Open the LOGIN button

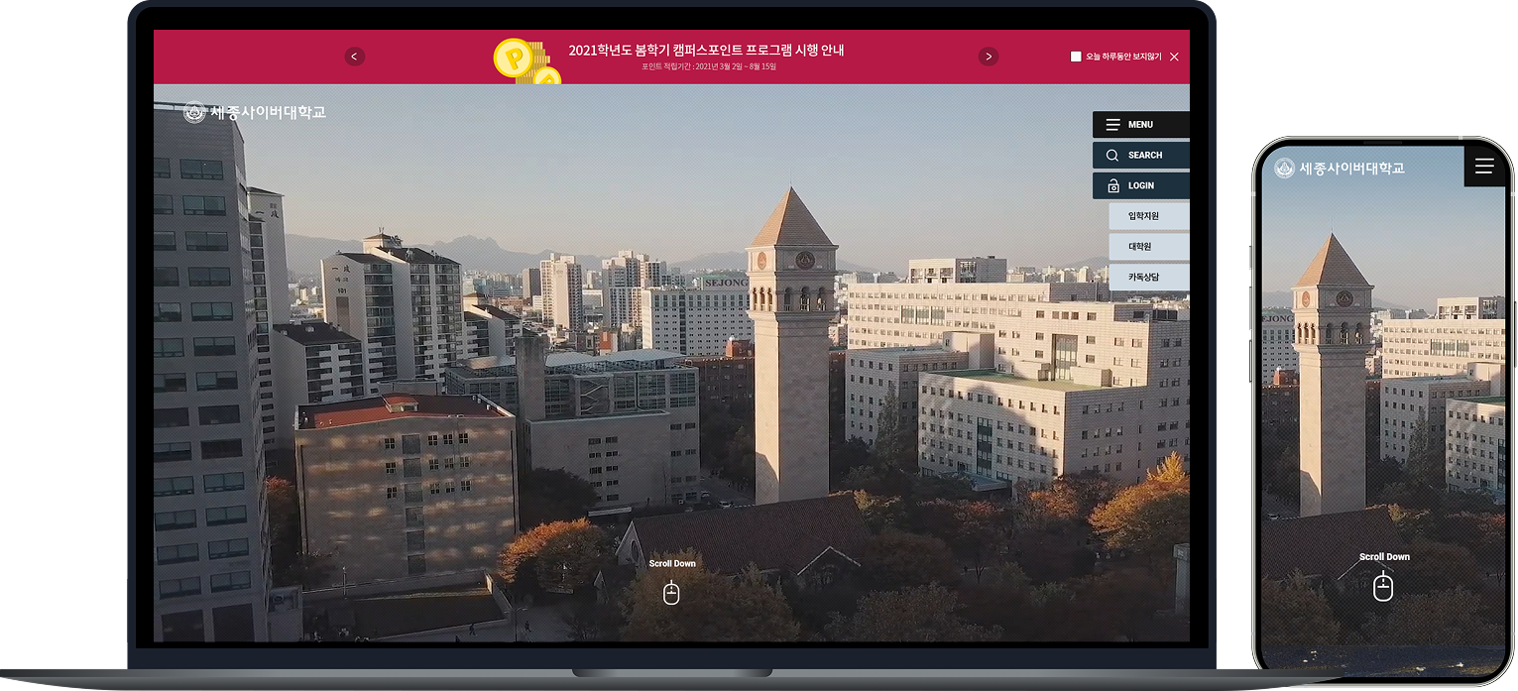tap(1141, 185)
